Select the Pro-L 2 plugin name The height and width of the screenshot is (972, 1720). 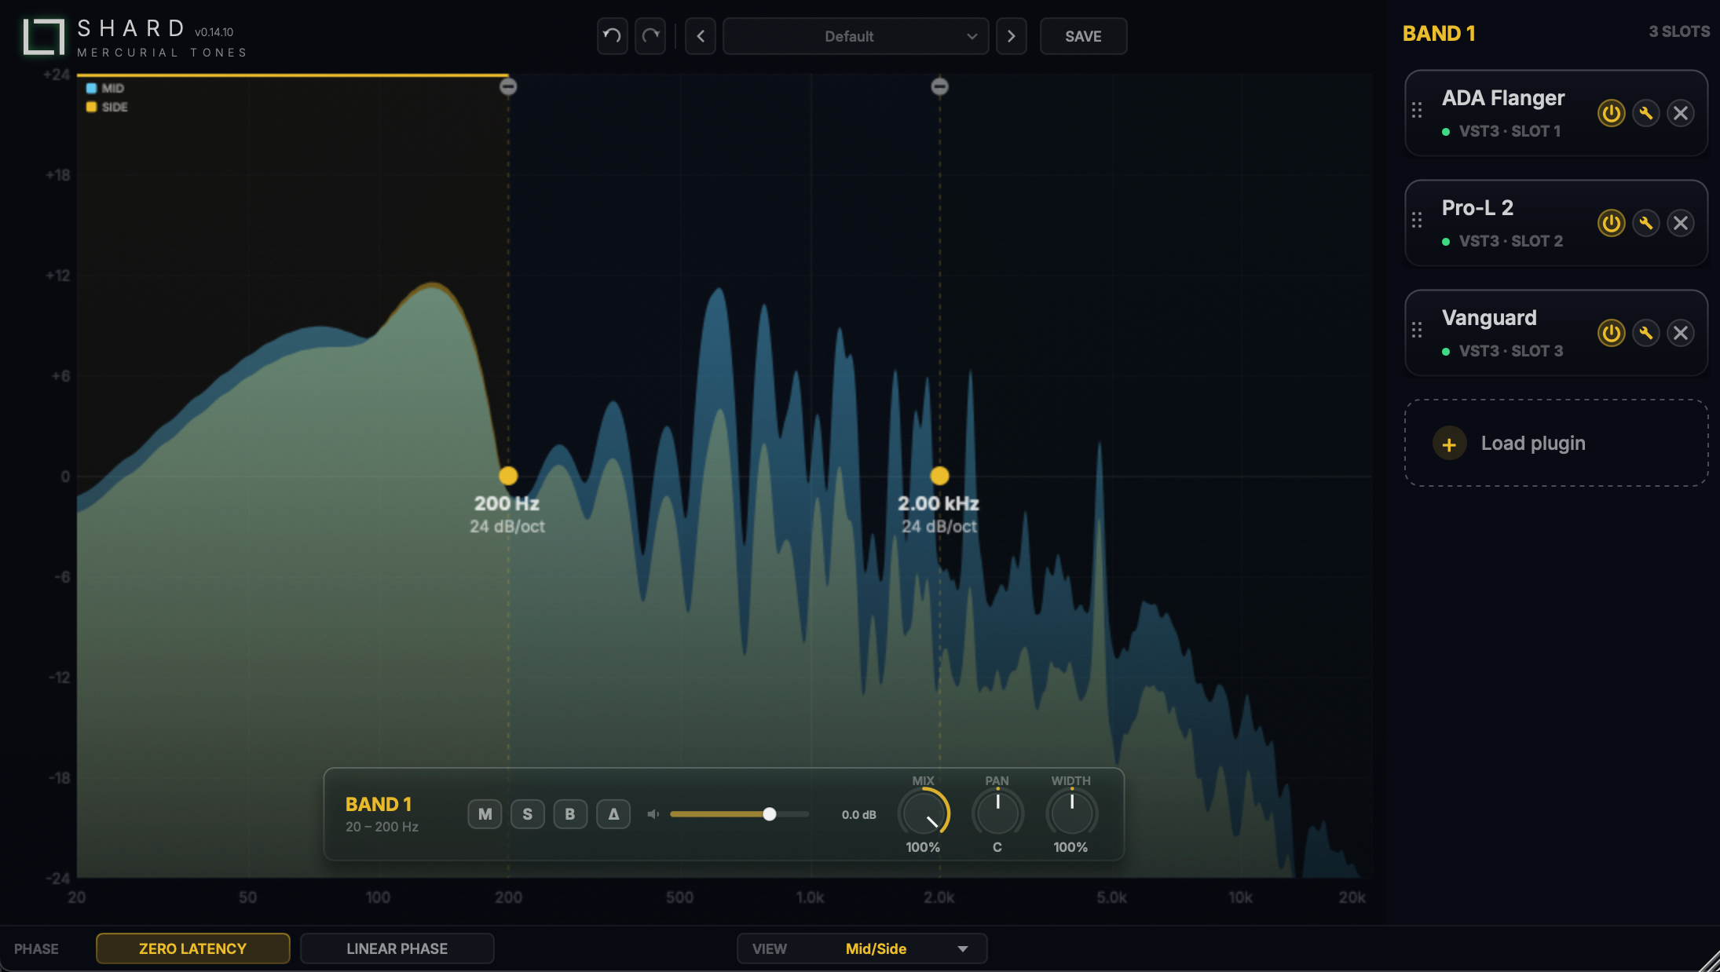click(1477, 208)
